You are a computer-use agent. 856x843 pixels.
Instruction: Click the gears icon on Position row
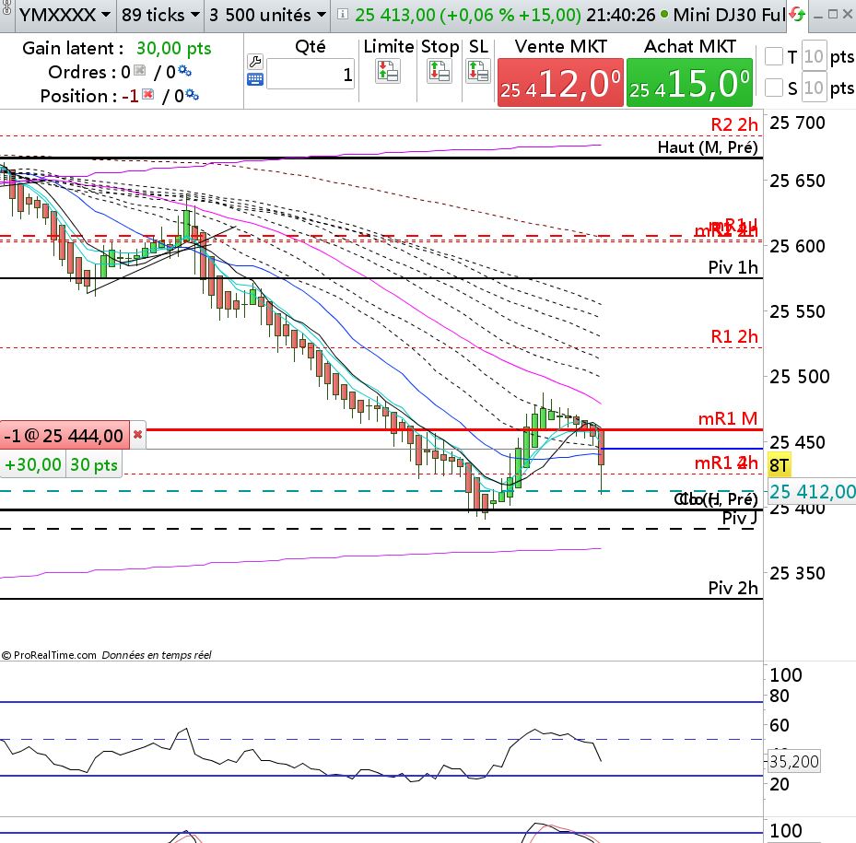[193, 95]
